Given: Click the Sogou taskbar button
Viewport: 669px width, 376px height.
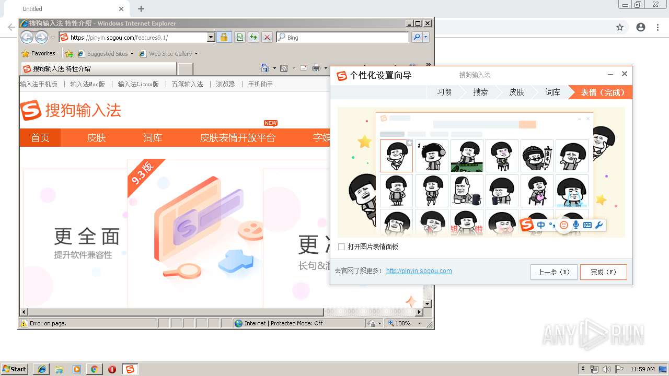Looking at the screenshot, I should pos(130,369).
